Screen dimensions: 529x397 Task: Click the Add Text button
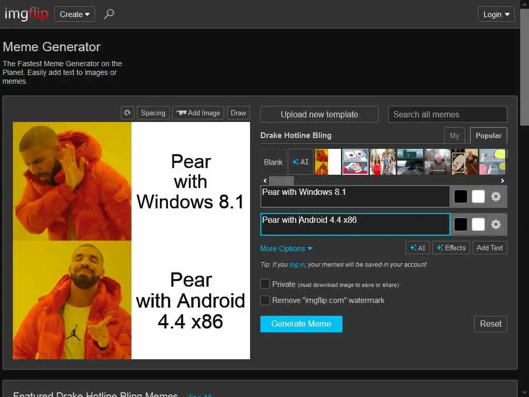pyautogui.click(x=490, y=248)
